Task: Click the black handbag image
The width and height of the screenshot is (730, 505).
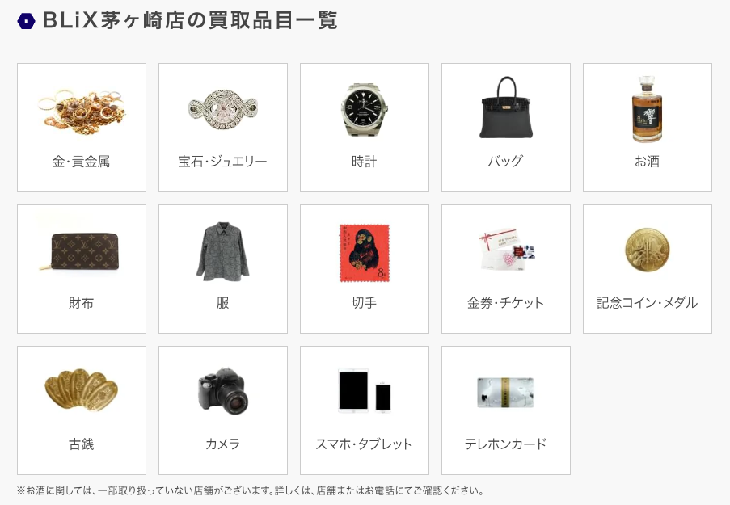Action: coord(506,107)
